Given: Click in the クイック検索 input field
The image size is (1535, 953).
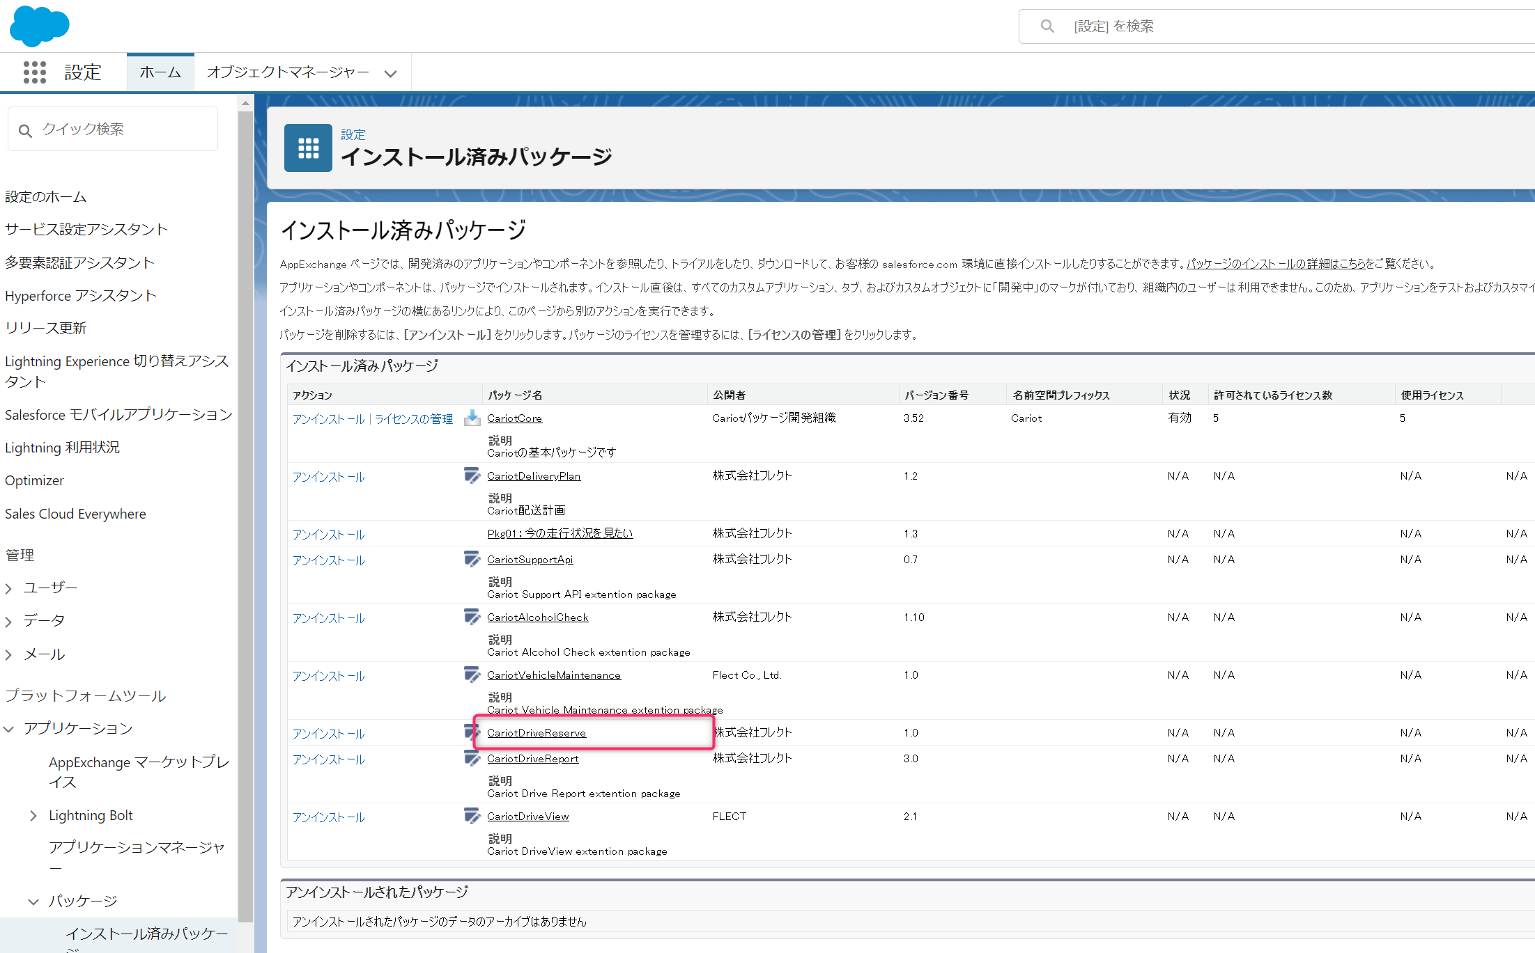Looking at the screenshot, I should 113,129.
